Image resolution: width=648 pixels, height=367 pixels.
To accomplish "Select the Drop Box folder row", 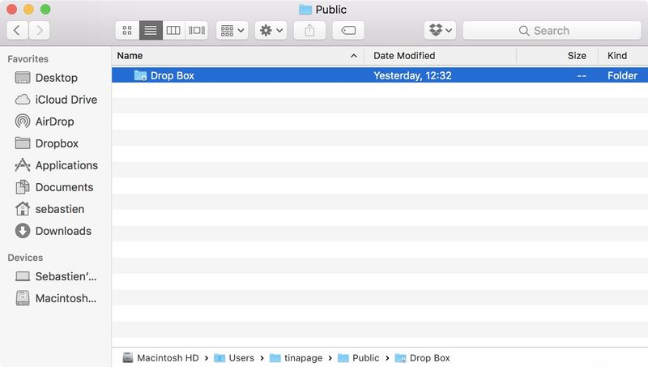I will pyautogui.click(x=380, y=75).
